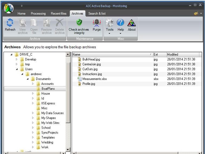The width and height of the screenshot is (205, 154).
Task: Expand the Develop folder node
Action: click(16, 59)
